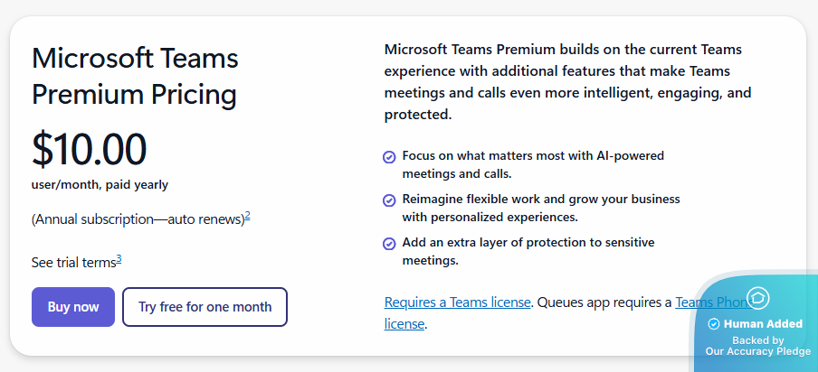This screenshot has height=372, width=818.
Task: Click checkmark icon beside Reimagine flexible work
Action: (x=389, y=200)
